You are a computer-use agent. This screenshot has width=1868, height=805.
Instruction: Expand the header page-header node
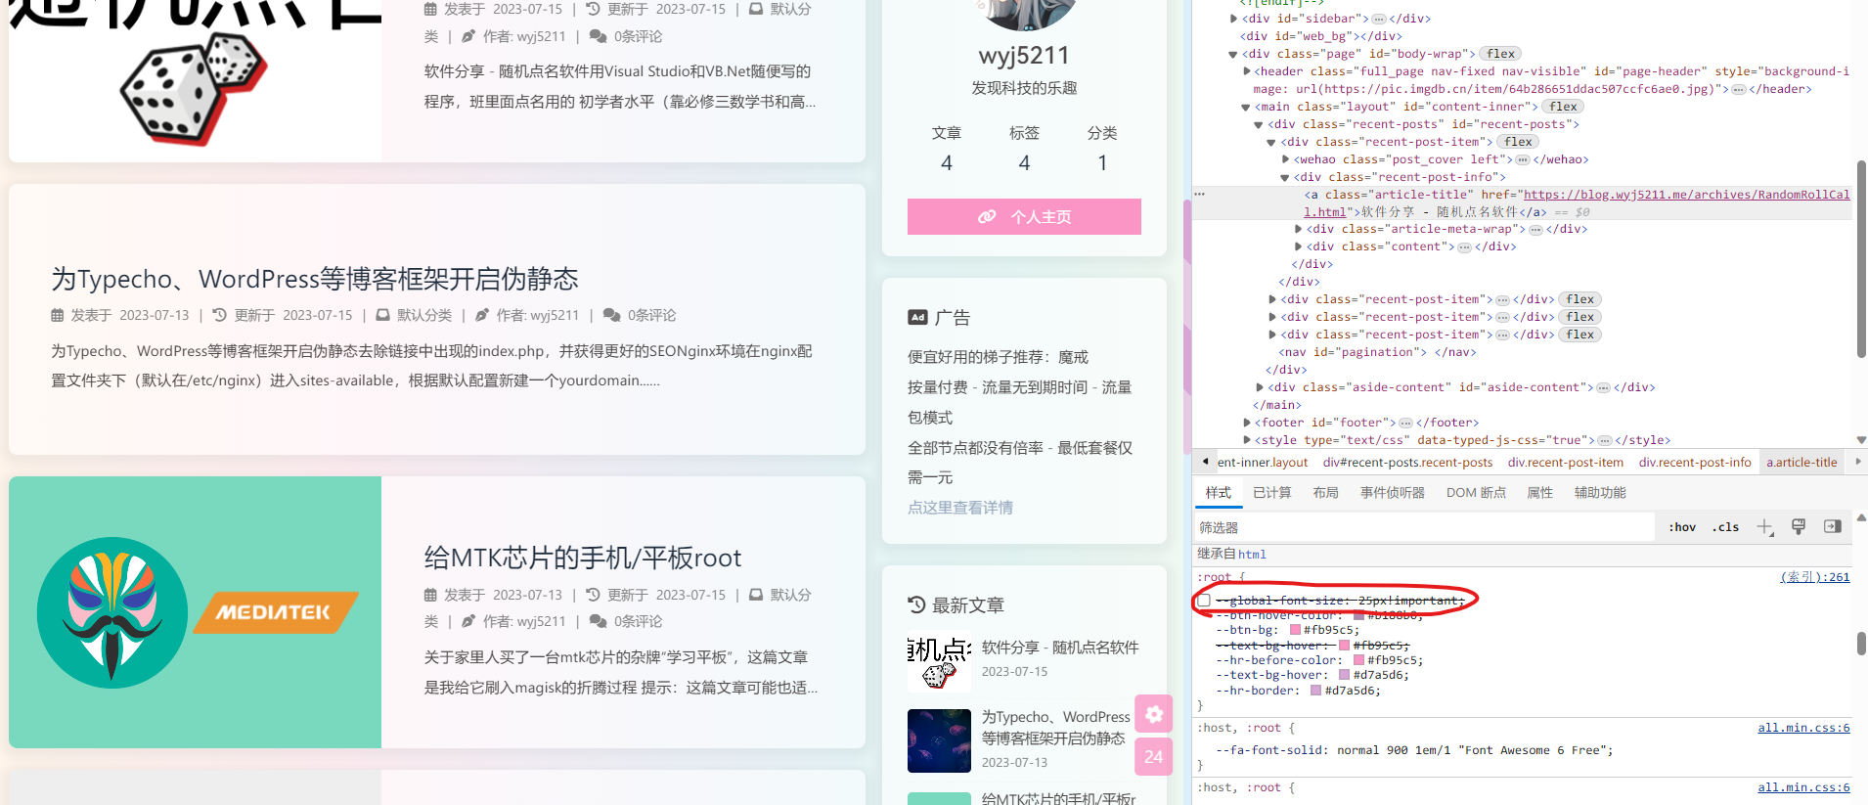pyautogui.click(x=1247, y=71)
